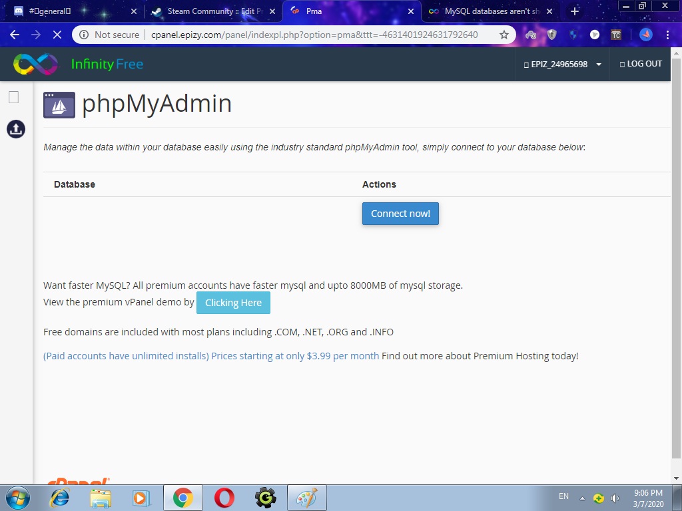Screen dimensions: 682x511
Task: Click the green plus tray icon
Action: pyautogui.click(x=599, y=498)
